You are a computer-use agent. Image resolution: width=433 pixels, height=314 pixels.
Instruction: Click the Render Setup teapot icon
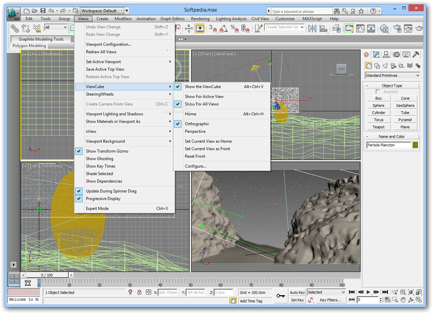tap(397, 29)
